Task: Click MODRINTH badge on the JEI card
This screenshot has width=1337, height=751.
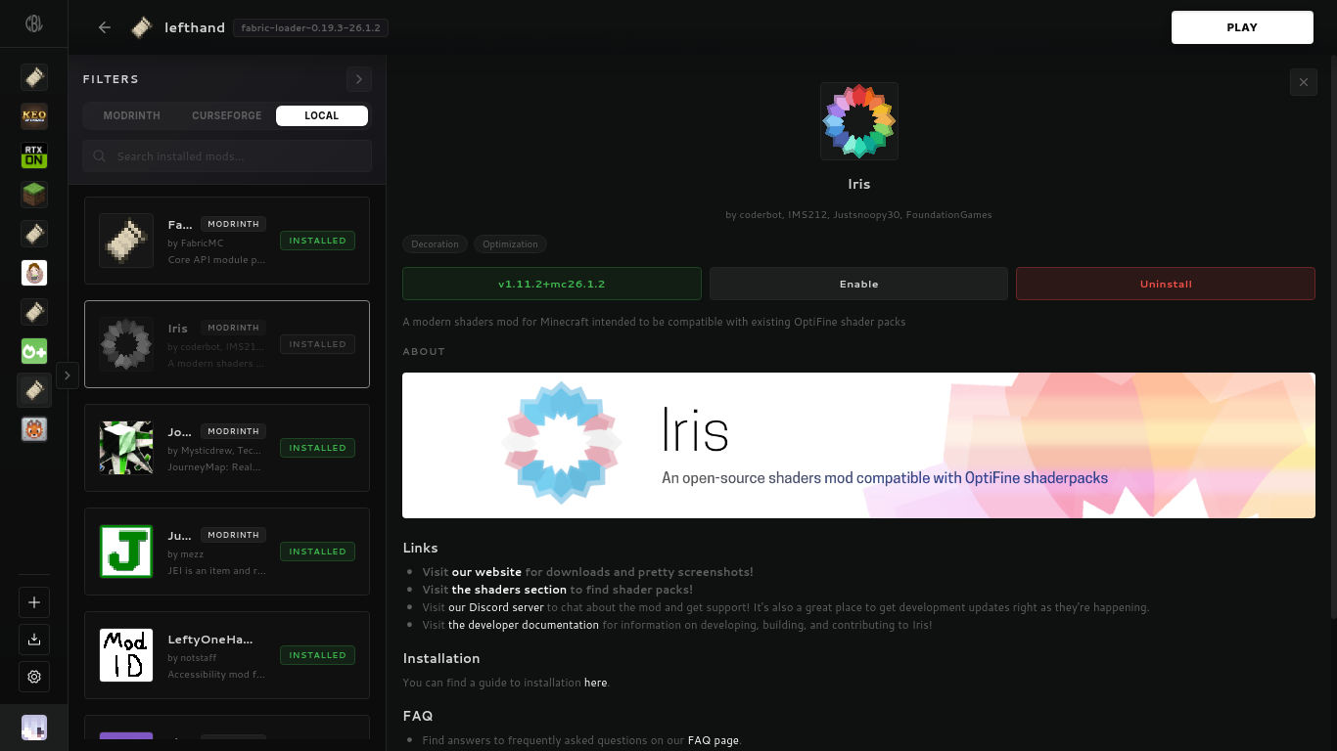Action: (233, 535)
